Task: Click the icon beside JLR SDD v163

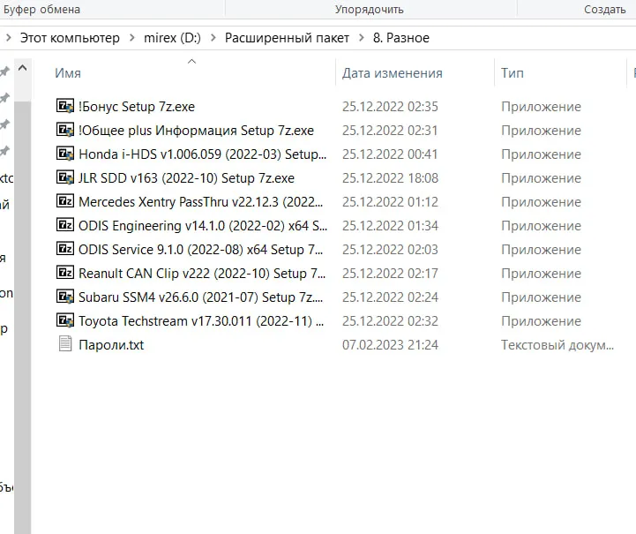Action: click(x=65, y=177)
